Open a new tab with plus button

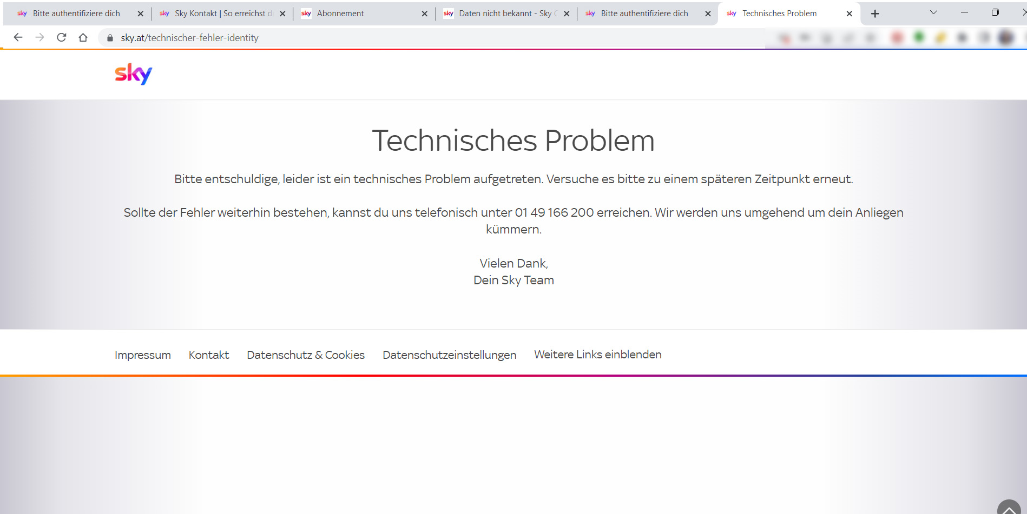pyautogui.click(x=875, y=14)
